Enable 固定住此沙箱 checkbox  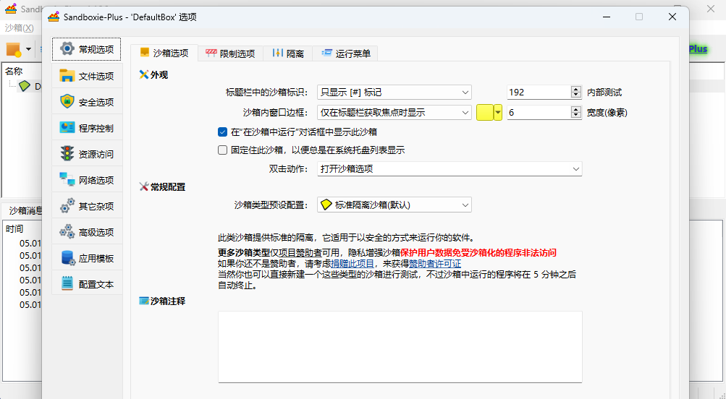[x=223, y=150]
